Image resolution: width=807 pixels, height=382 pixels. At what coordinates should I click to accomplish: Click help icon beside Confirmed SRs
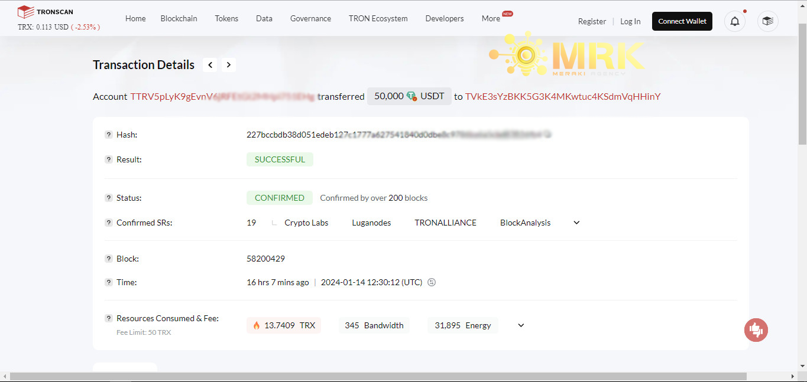pos(109,223)
